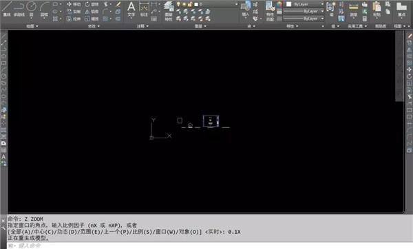Expand the 特性 (Properties) panel
The image size is (413, 249).
pyautogui.click(x=293, y=26)
